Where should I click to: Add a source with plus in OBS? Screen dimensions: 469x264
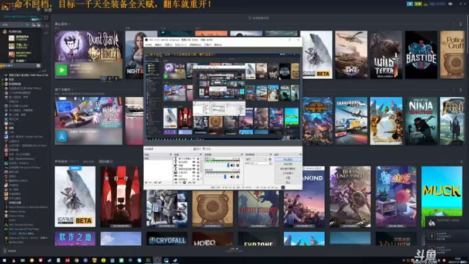pos(176,182)
